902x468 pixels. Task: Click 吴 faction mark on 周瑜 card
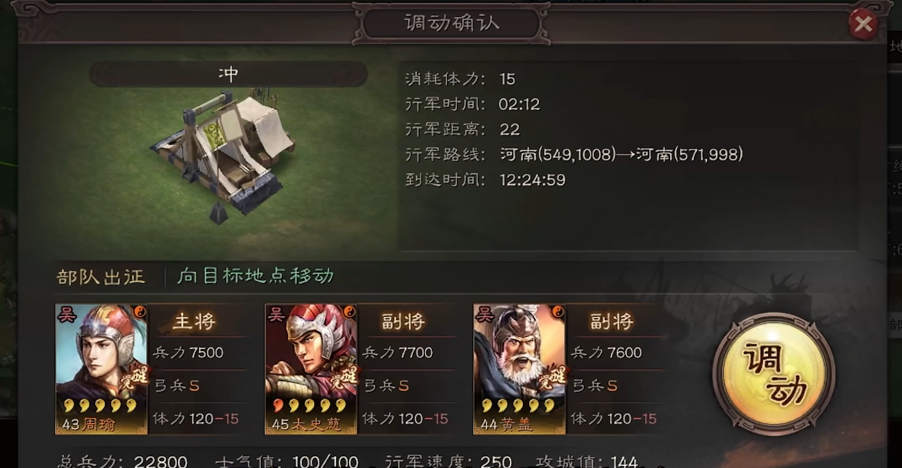pyautogui.click(x=67, y=314)
